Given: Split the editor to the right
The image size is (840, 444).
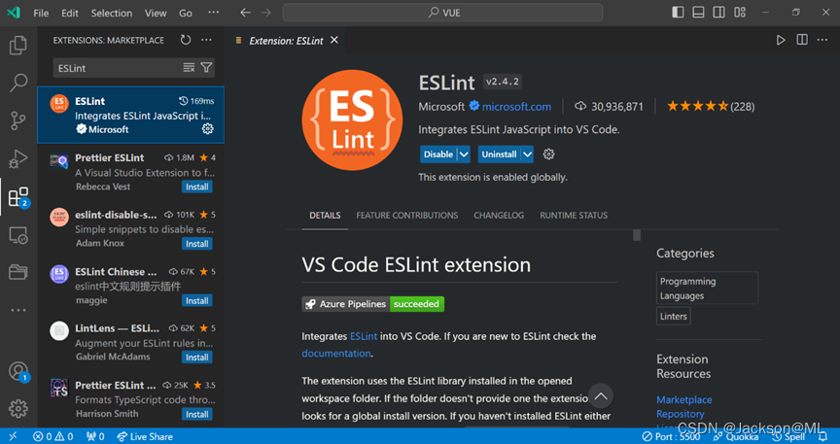Looking at the screenshot, I should [x=801, y=40].
